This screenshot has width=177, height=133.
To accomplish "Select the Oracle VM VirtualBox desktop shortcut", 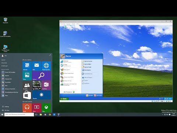I will pyautogui.click(x=6, y=34).
